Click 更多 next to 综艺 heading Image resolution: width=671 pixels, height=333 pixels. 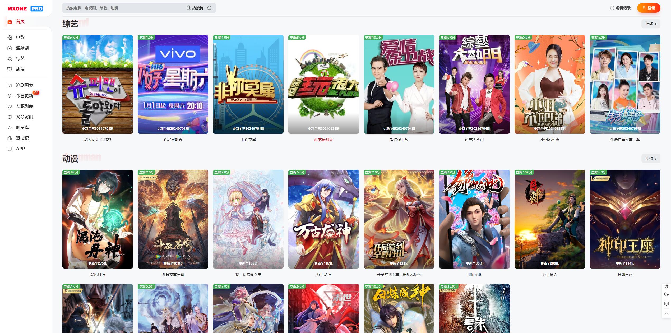click(x=651, y=24)
